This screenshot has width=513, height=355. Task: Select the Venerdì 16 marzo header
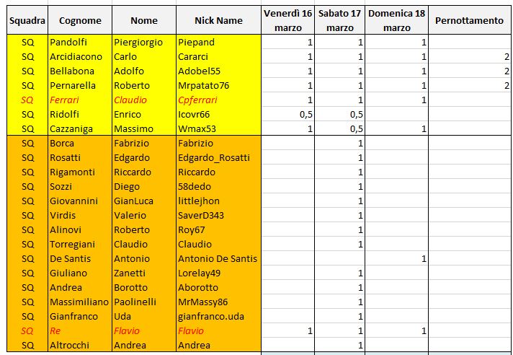[x=287, y=20]
